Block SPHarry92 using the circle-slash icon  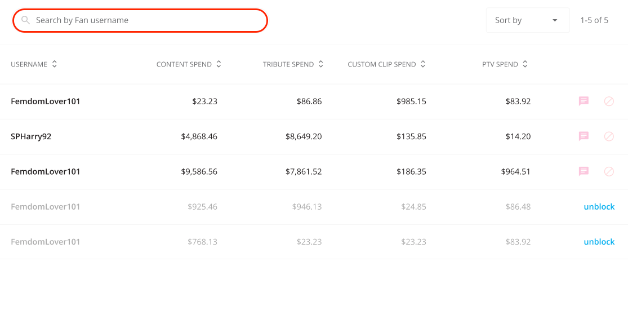[609, 136]
